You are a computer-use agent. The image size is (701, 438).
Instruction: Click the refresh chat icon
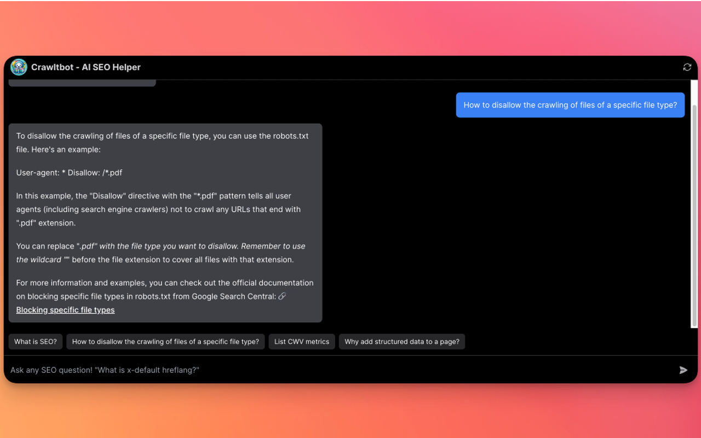[x=687, y=67]
